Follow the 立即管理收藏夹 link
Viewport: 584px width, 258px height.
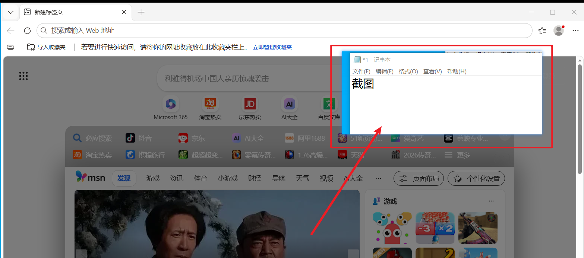[x=272, y=47]
